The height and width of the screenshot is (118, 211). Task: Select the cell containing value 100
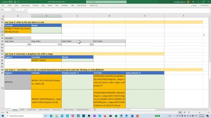click(x=18, y=45)
